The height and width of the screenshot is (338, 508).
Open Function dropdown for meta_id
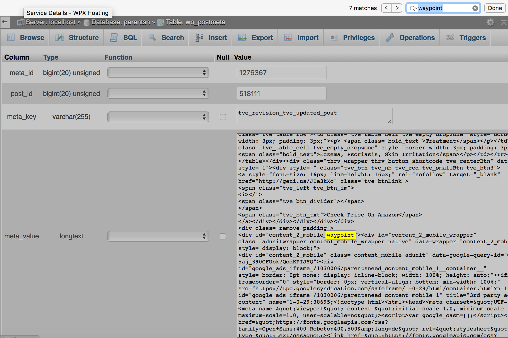[x=158, y=73]
